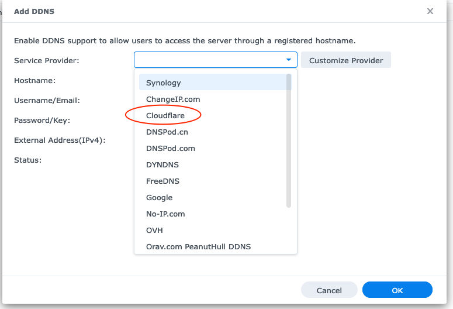Image resolution: width=453 pixels, height=309 pixels.
Task: Pick Oray.com PeanutHull DDNS entry
Action: (x=199, y=246)
